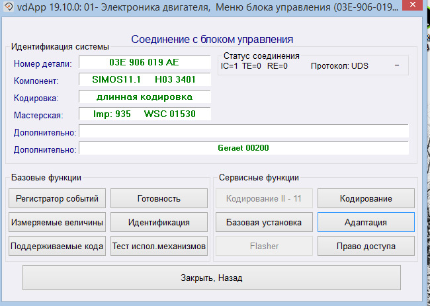Open Измеряемые величины
The width and height of the screenshot is (430, 306).
(x=57, y=222)
